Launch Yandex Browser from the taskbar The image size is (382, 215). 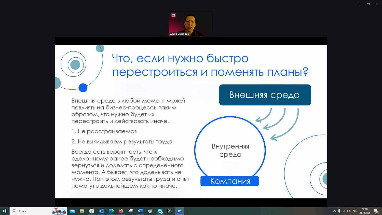tap(92, 211)
